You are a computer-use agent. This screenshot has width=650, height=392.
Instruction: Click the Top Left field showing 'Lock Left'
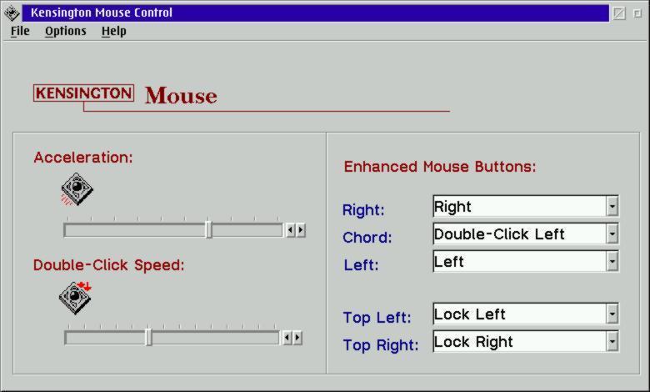tap(520, 314)
